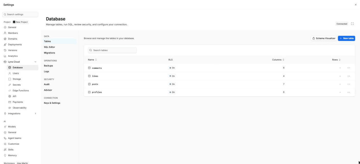
Task: Expand the Integrations section
Action: click(x=35, y=113)
